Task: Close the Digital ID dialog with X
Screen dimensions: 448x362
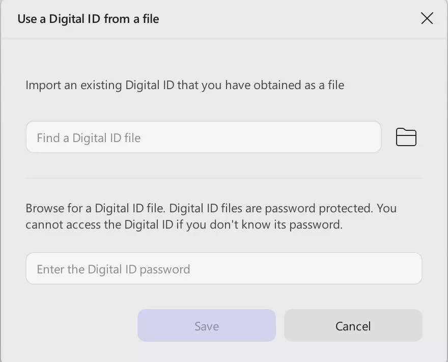Action: [427, 19]
